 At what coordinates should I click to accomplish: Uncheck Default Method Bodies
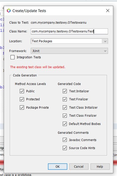[x=65, y=124]
